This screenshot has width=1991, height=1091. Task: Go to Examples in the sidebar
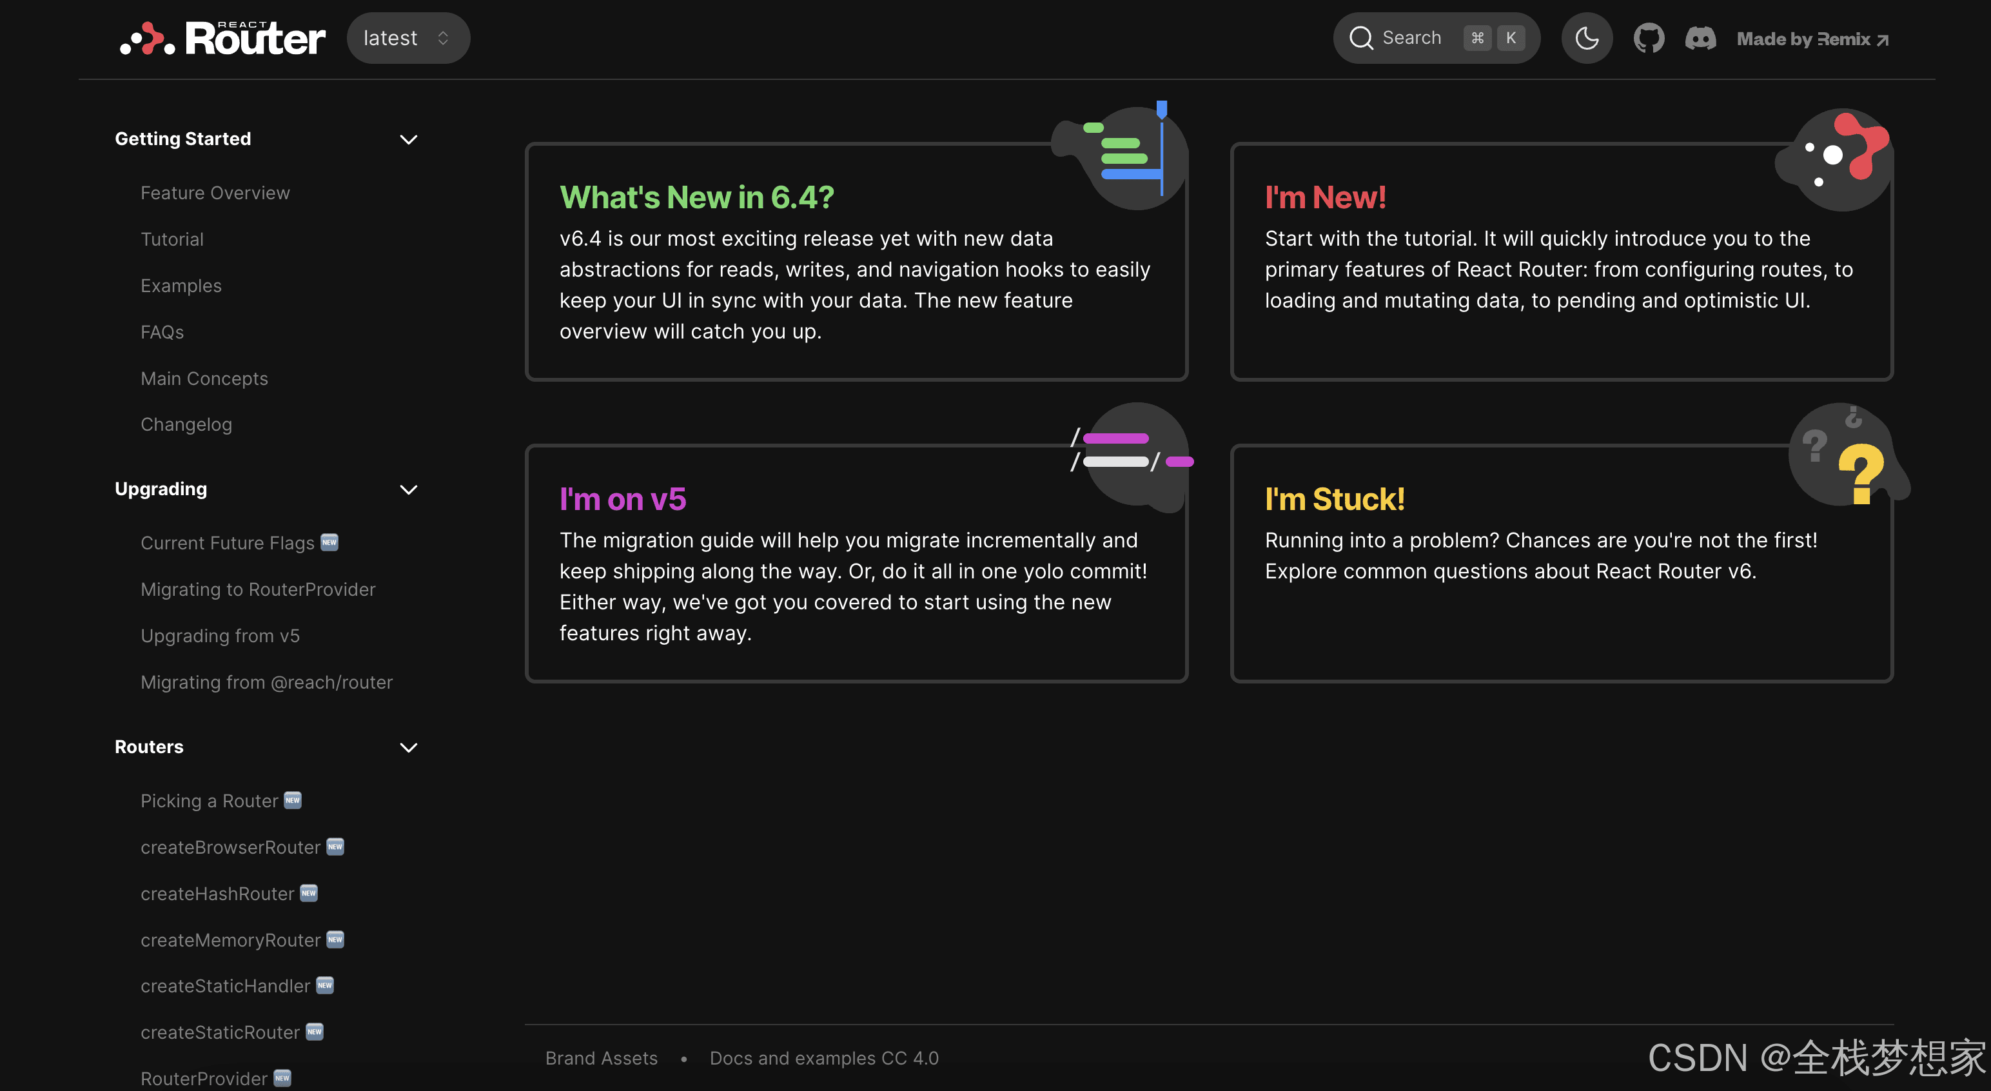coord(181,285)
